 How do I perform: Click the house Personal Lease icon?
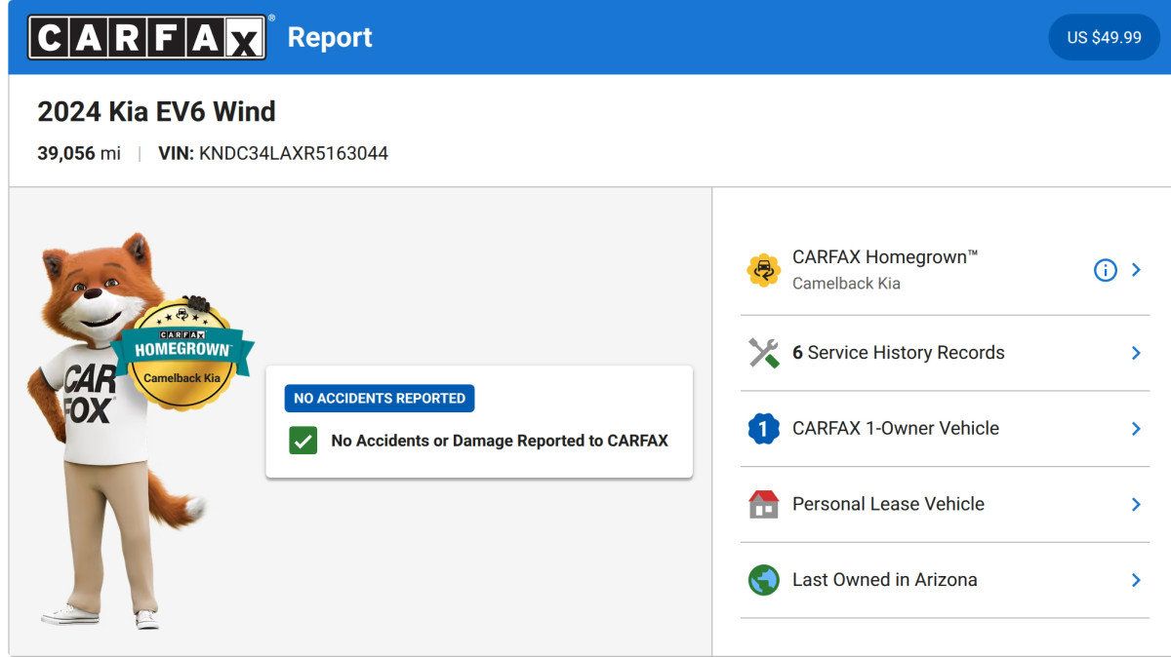[x=763, y=504]
